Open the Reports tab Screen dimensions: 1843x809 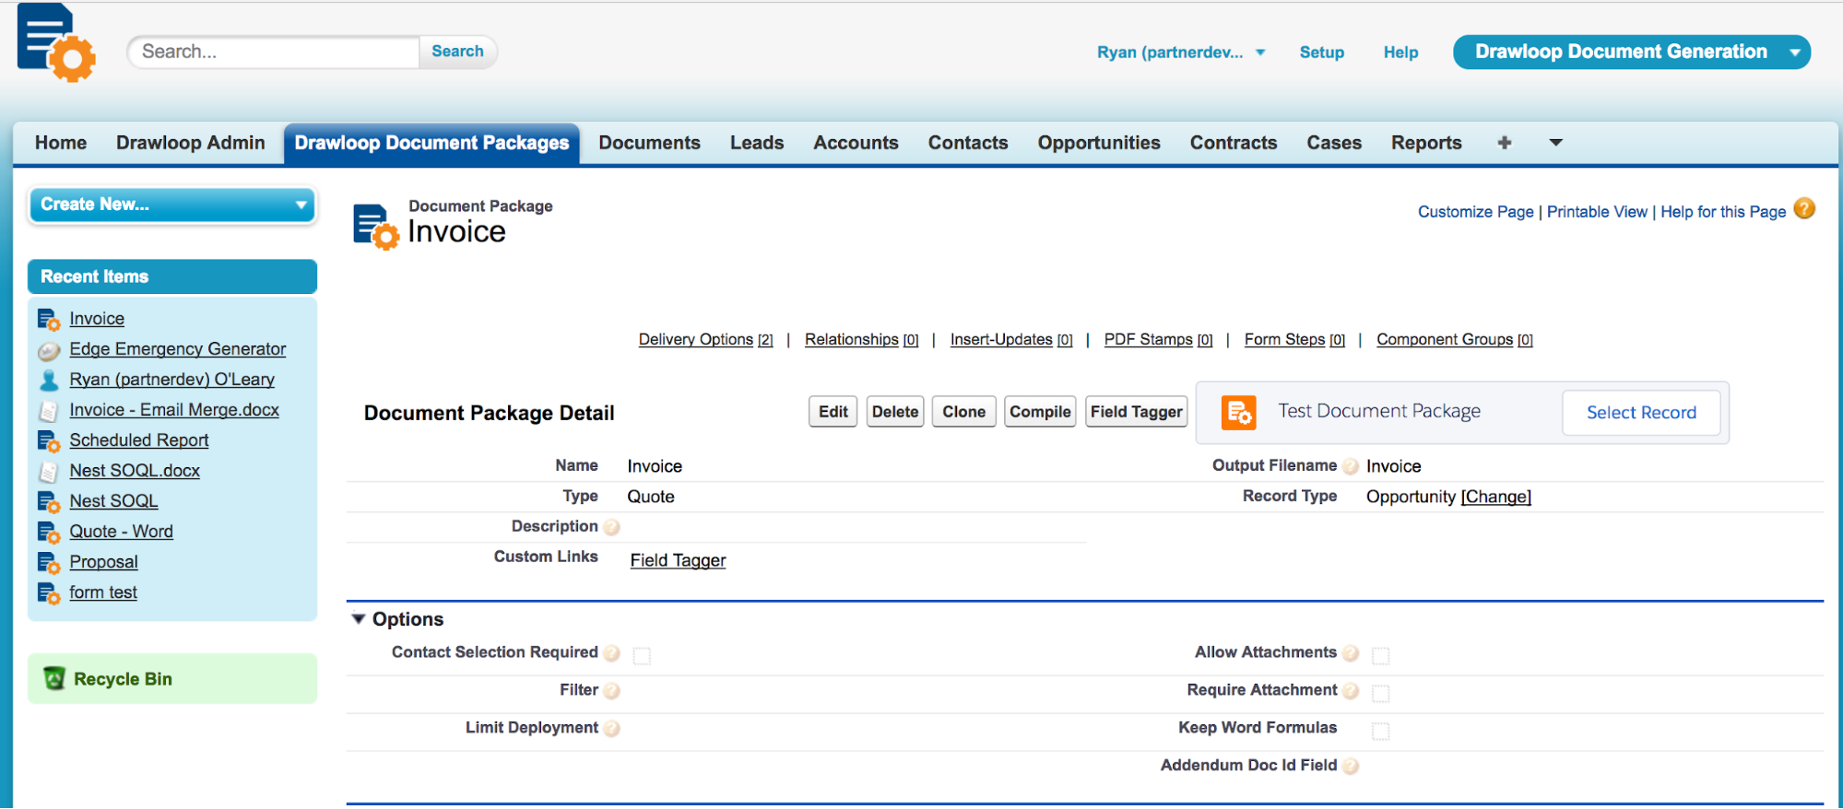click(x=1426, y=143)
